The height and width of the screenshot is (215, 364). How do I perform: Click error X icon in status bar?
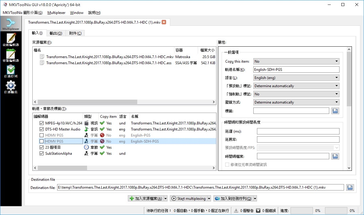coord(258,210)
